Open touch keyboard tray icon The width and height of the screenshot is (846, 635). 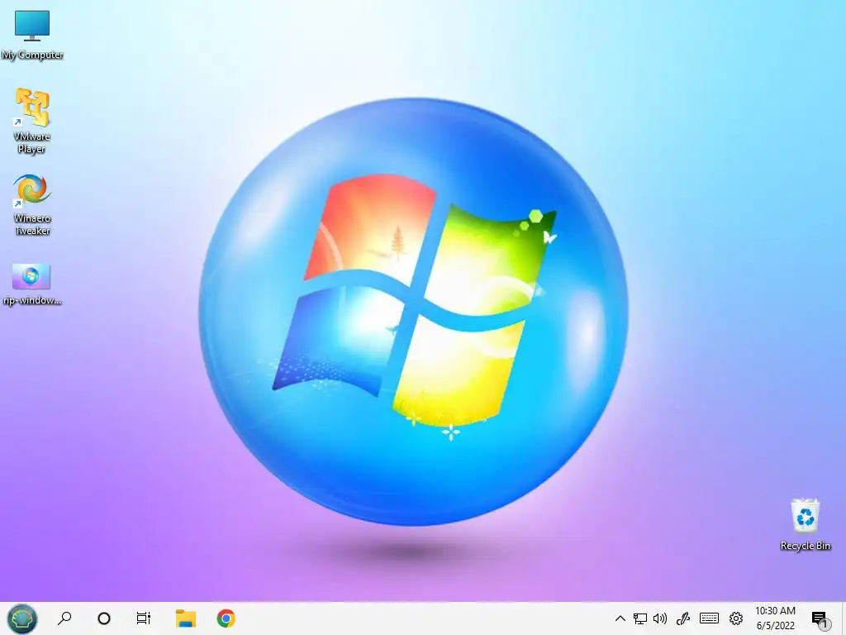point(709,618)
